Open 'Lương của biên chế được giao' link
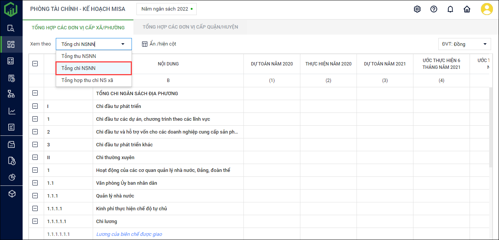The image size is (499, 240). click(129, 234)
